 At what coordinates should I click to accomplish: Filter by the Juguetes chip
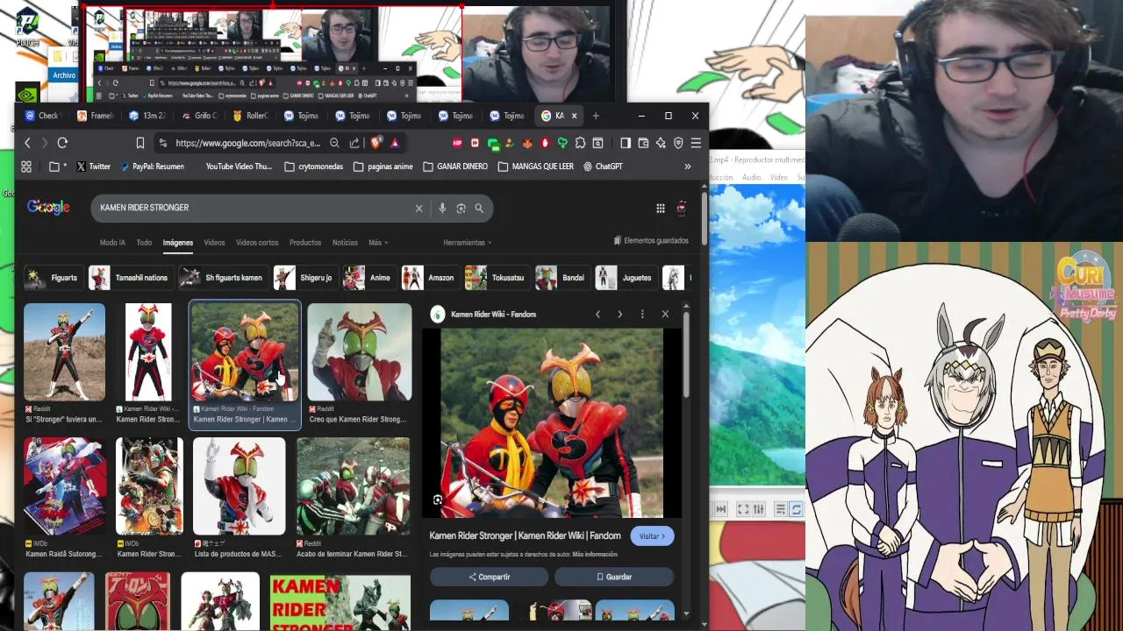pos(625,278)
